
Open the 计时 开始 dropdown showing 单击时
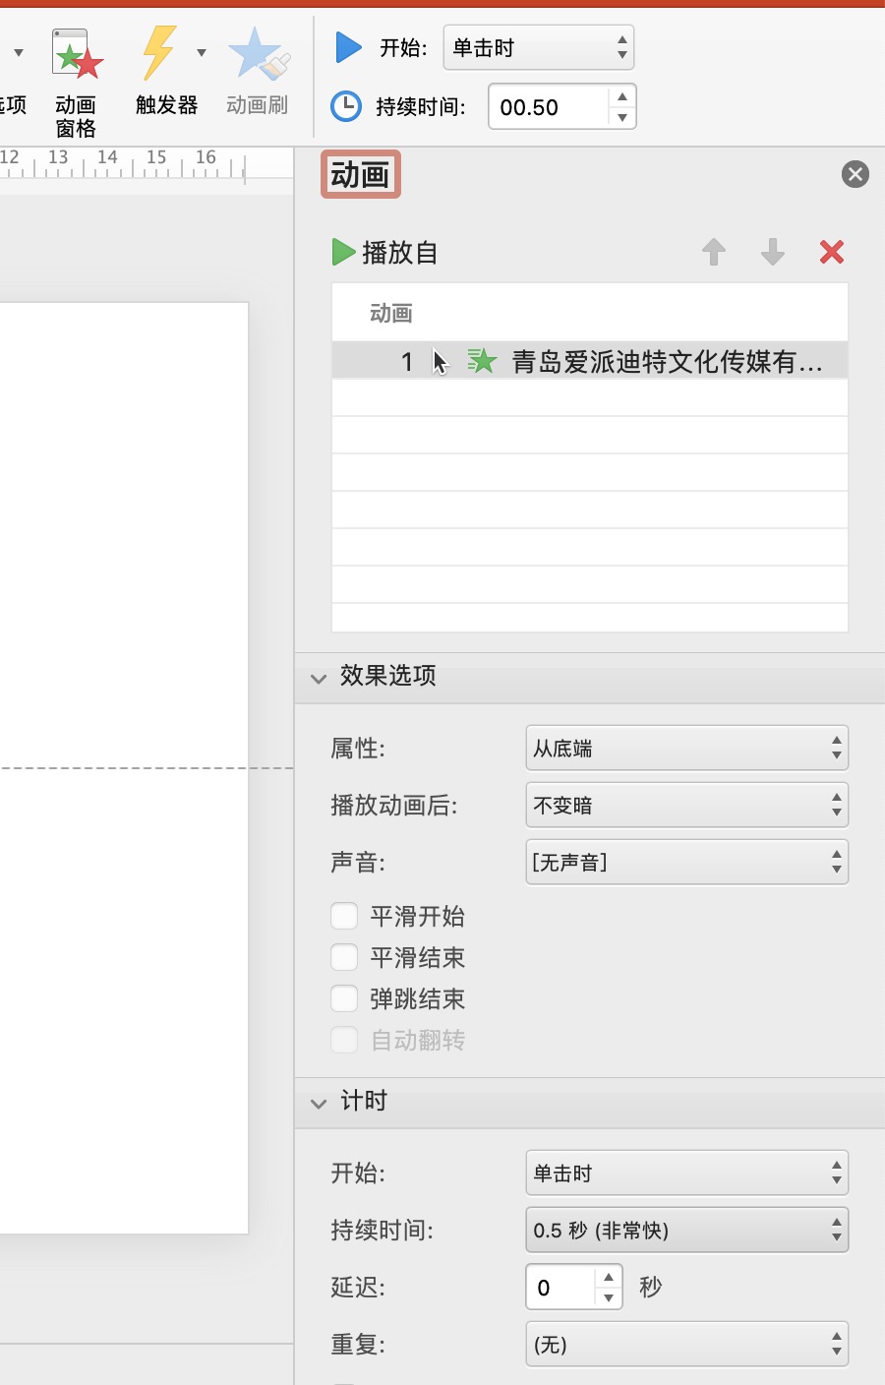click(x=686, y=1174)
